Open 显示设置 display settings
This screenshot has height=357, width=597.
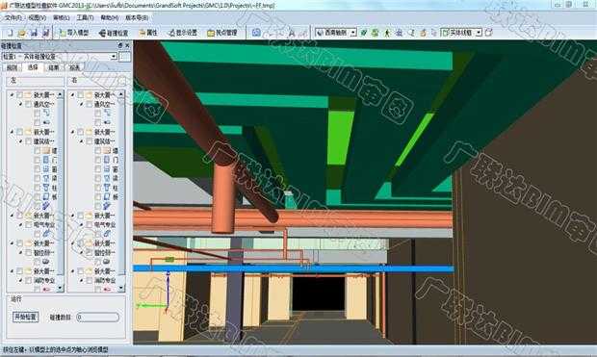click(183, 33)
